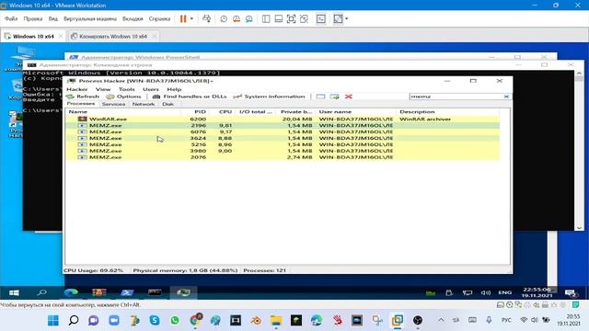Click the find window and thread icon
Viewport: 589px width, 331px height.
pyautogui.click(x=334, y=97)
